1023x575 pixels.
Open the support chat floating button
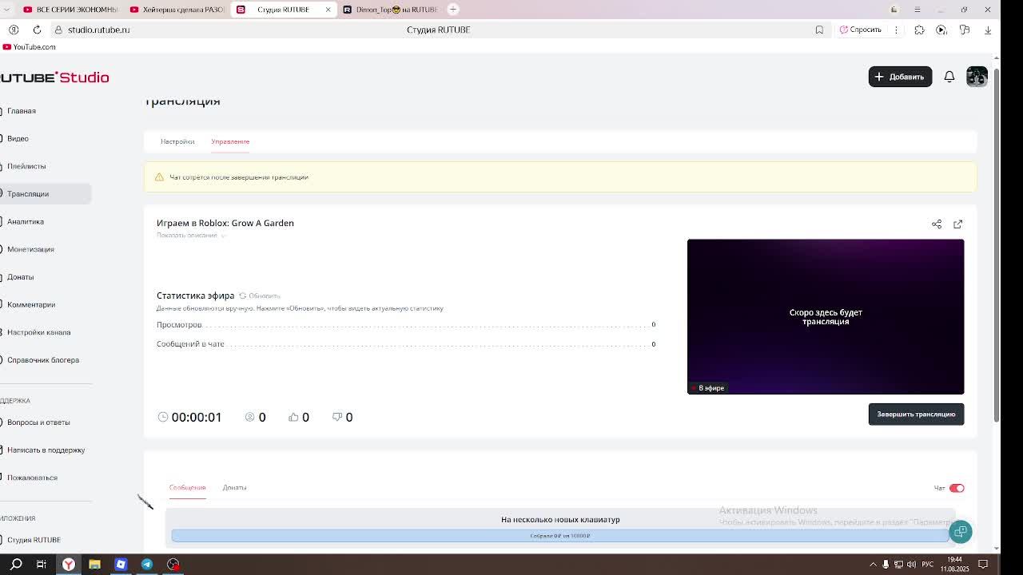[x=960, y=532]
